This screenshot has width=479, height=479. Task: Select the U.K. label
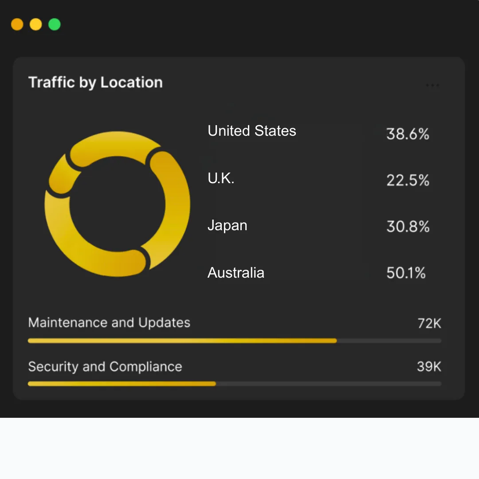point(221,178)
